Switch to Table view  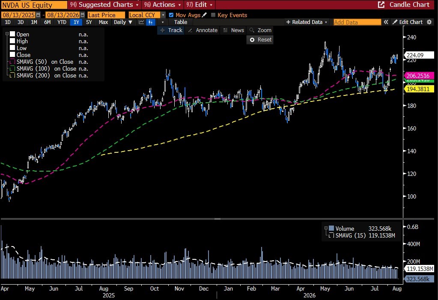181,22
